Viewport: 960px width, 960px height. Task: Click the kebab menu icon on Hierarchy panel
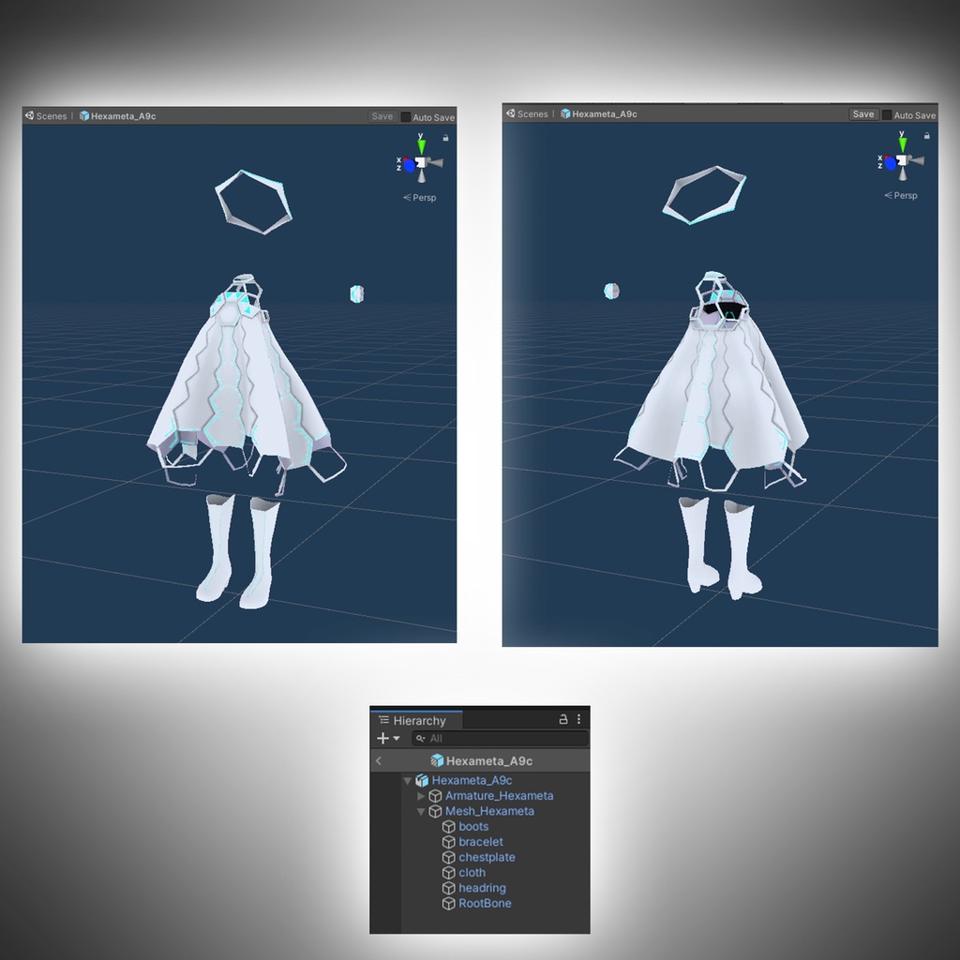coord(578,720)
